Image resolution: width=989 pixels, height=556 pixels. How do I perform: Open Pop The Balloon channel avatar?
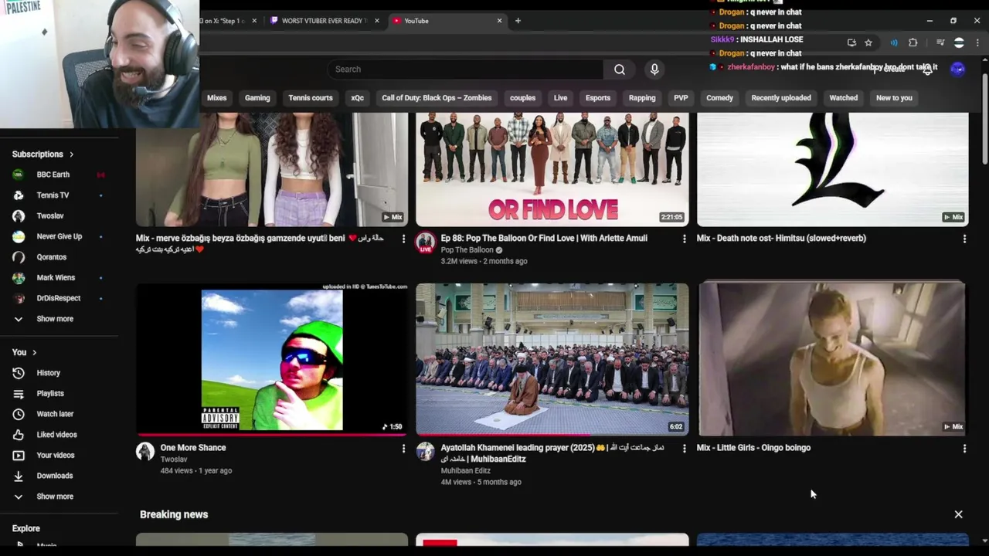tap(425, 242)
